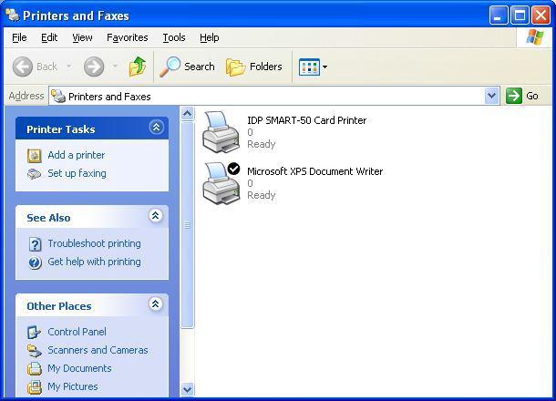Click the sidebar scroll down arrow
This screenshot has width=556, height=401.
coord(187,390)
